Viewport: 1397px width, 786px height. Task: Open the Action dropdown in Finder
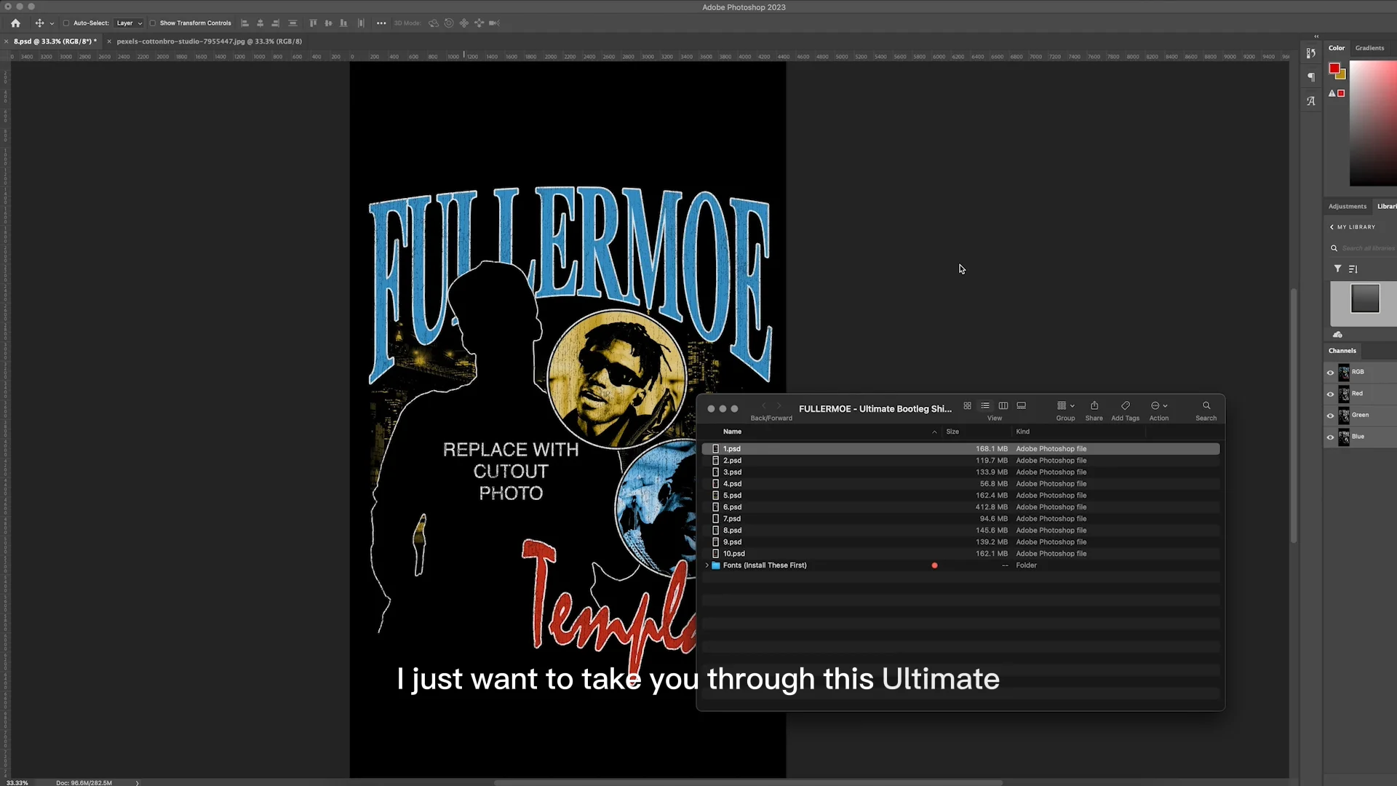[1158, 405]
